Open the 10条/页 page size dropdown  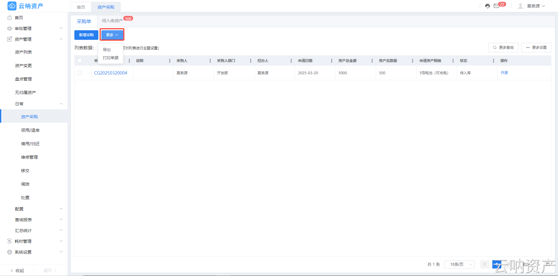coord(459,264)
